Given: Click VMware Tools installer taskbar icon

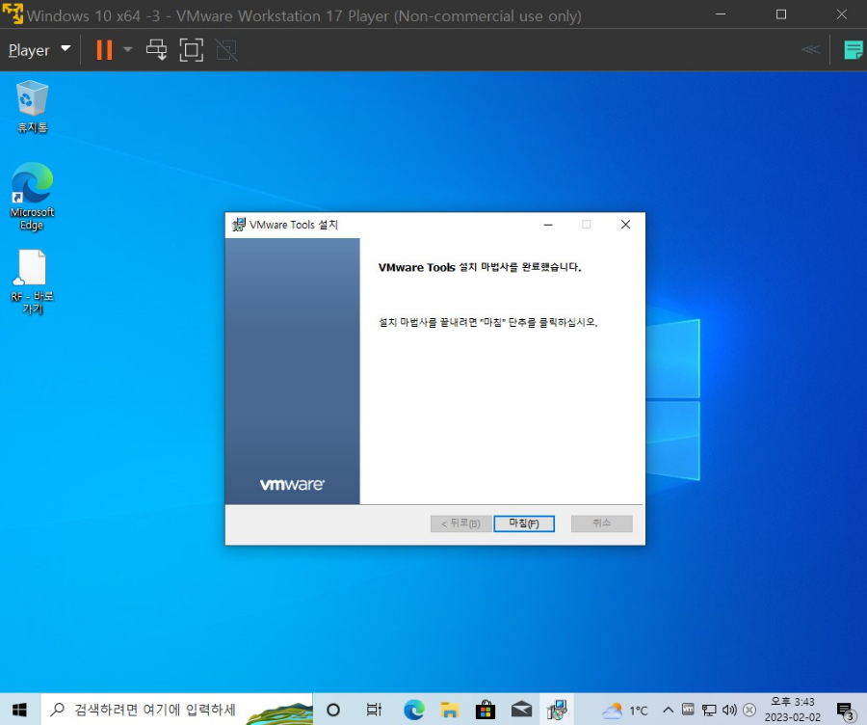Looking at the screenshot, I should [557, 710].
